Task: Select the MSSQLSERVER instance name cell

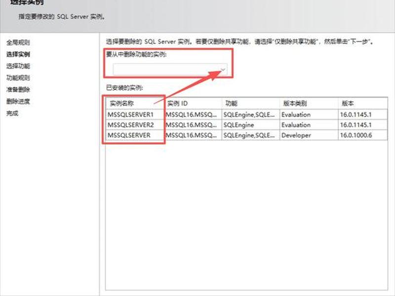Action: click(x=135, y=135)
